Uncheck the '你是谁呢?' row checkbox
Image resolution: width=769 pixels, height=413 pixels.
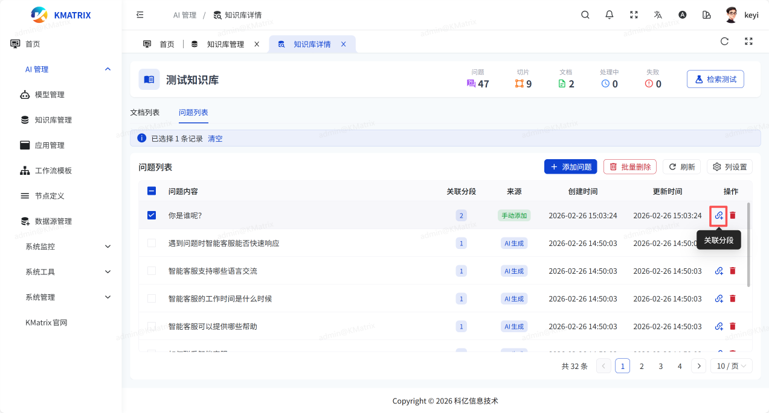[152, 215]
